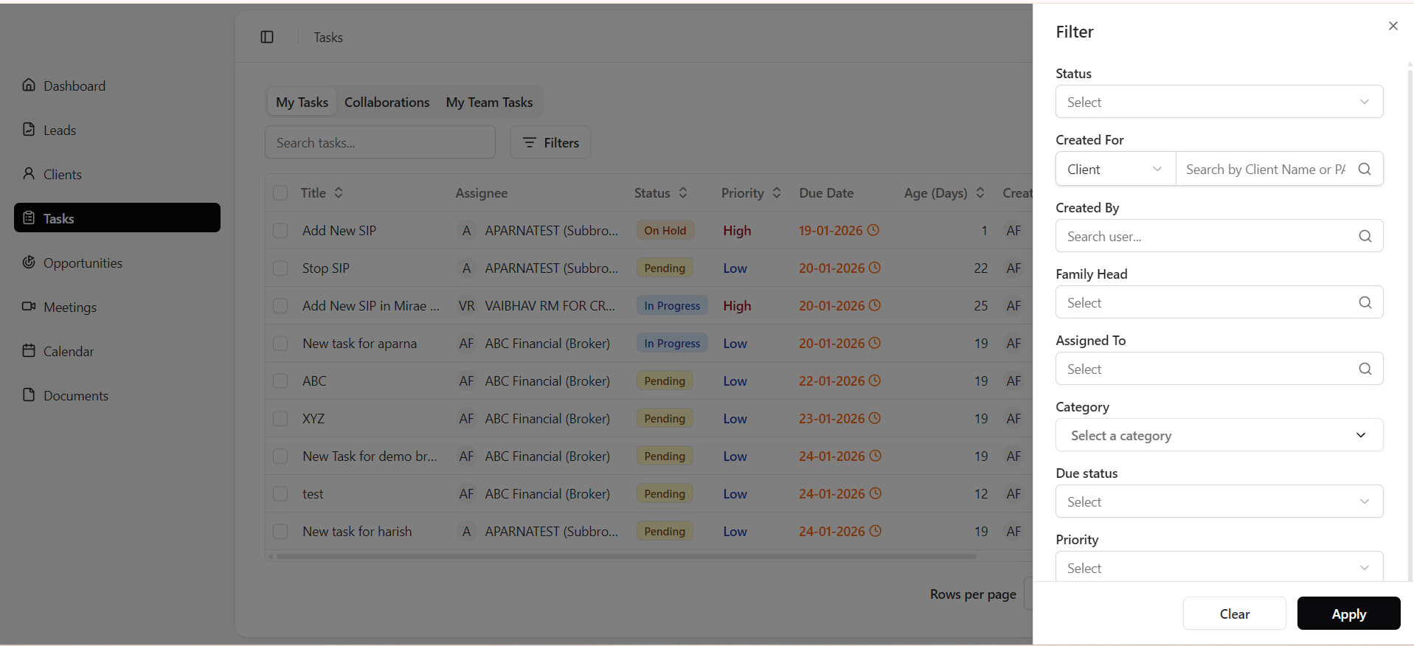The width and height of the screenshot is (1414, 646).
Task: Open the Priority filter dropdown
Action: coord(1219,566)
